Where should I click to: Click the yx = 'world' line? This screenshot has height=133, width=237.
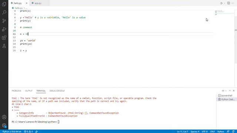pyautogui.click(x=28, y=41)
